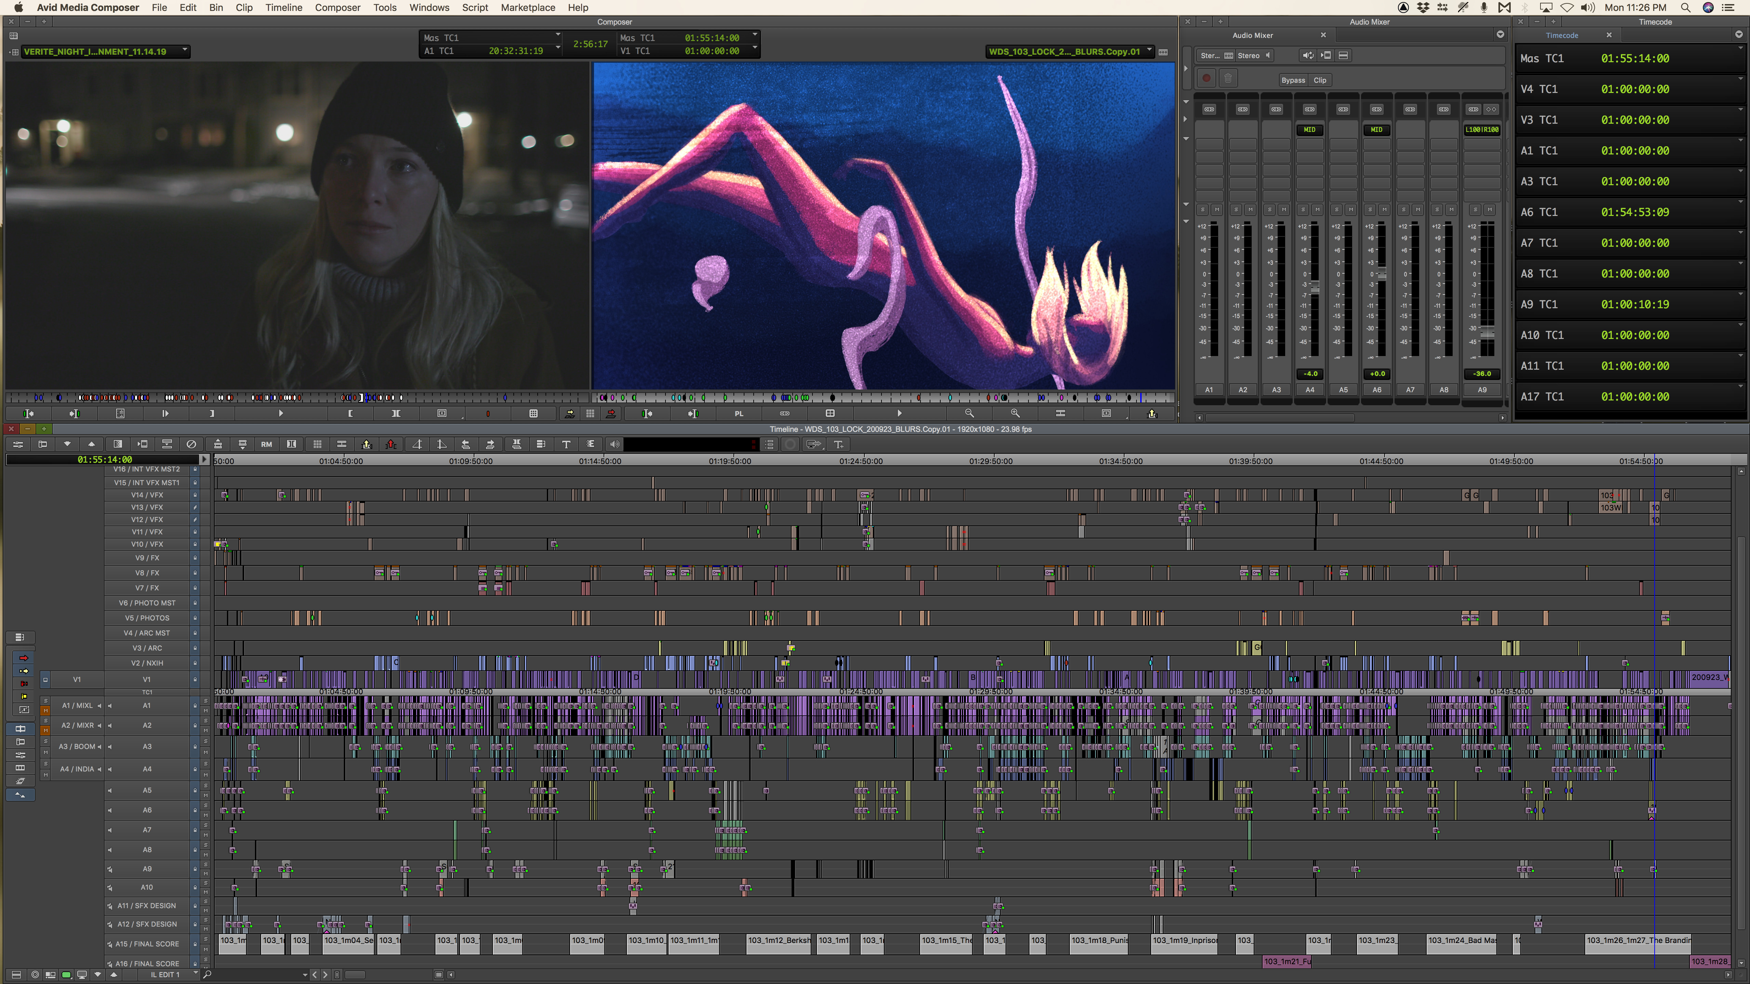The image size is (1750, 984).
Task: Click the Audio Mixer record button
Action: pos(1207,79)
